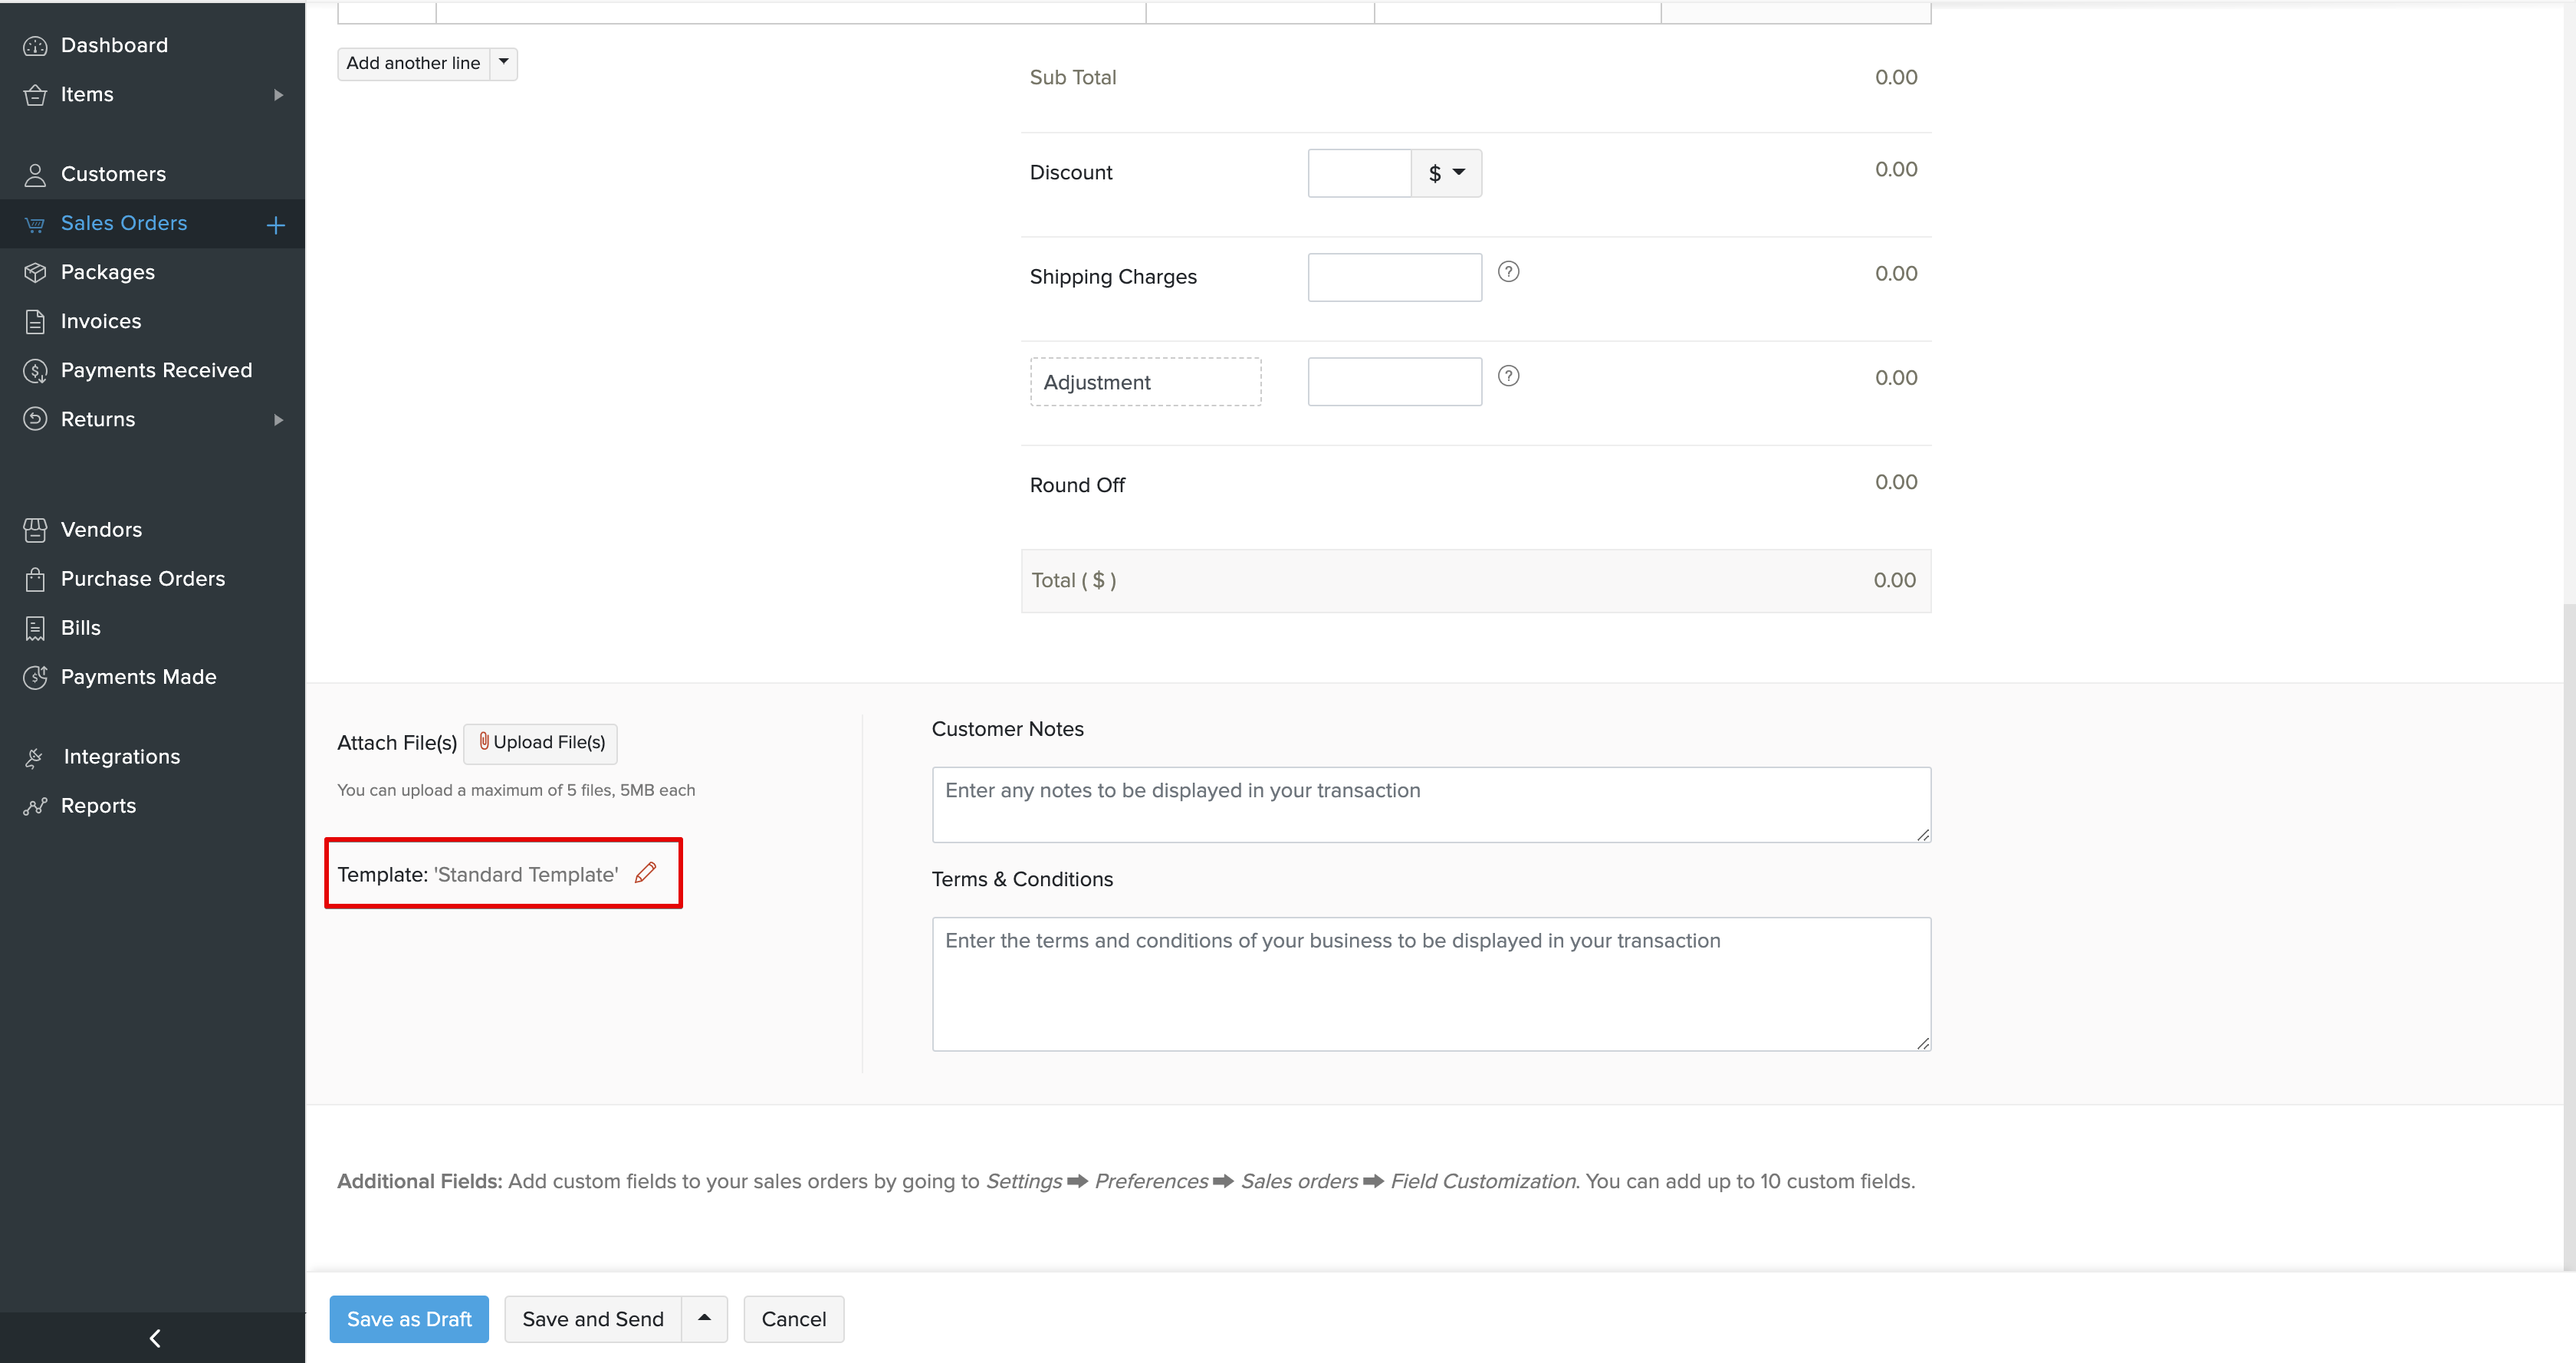This screenshot has height=1363, width=2576.
Task: Click the plus icon next to Sales Orders
Action: (276, 225)
